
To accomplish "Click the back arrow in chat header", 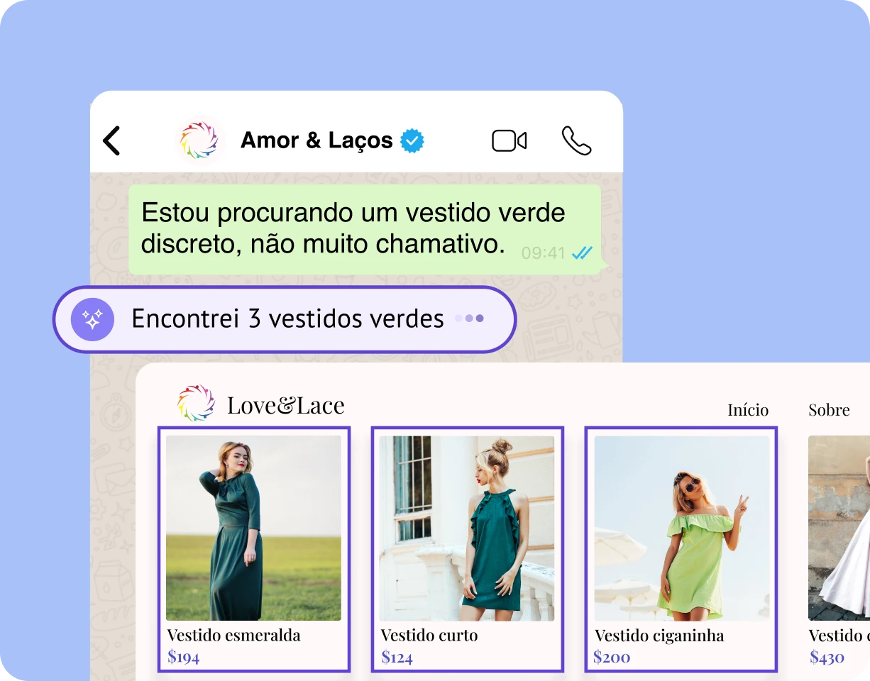I will (x=112, y=140).
